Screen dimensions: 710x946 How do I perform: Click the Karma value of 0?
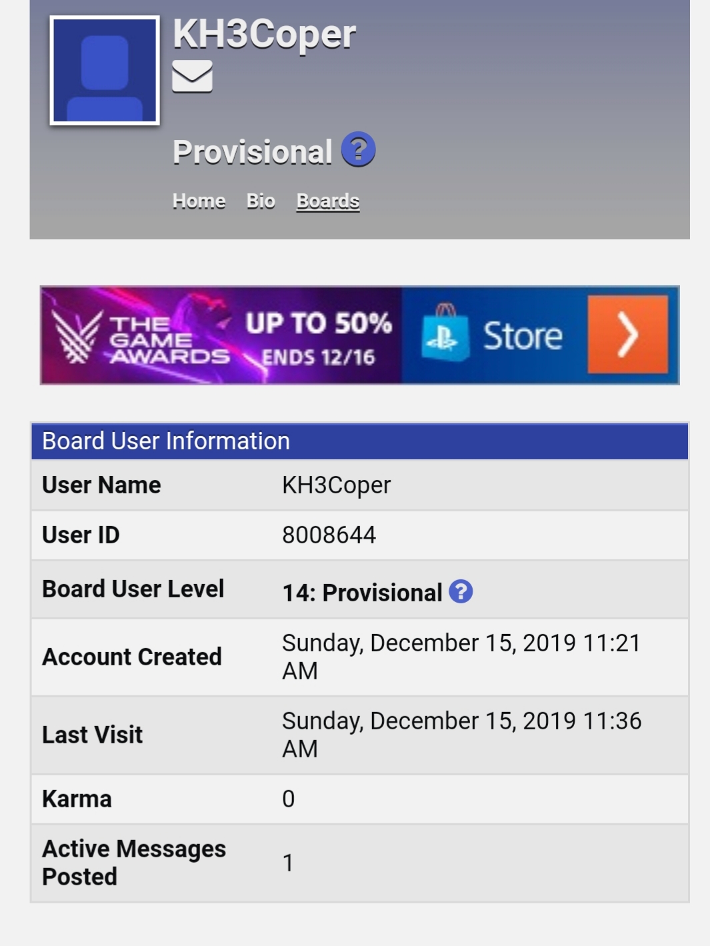click(288, 799)
